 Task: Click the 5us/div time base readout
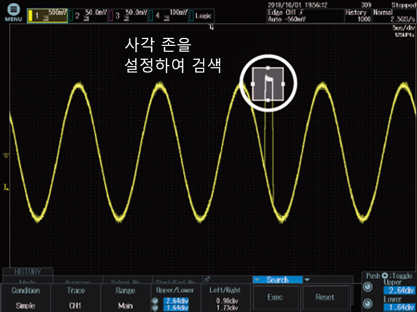click(x=403, y=28)
